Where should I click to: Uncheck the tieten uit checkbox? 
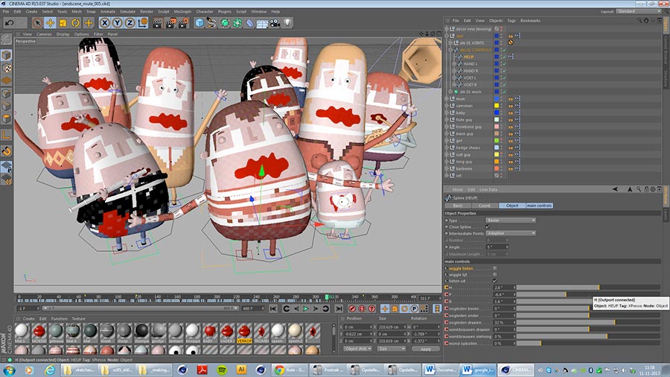pos(495,280)
